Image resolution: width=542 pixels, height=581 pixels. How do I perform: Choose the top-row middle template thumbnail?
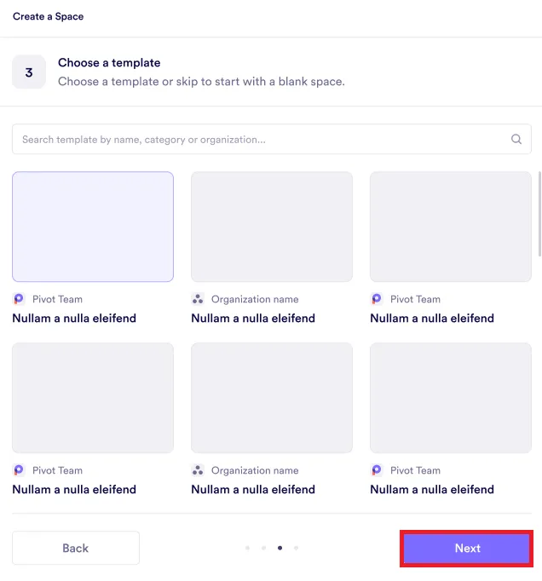(272, 227)
